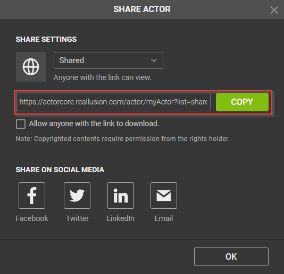
Task: Click the SHARE ACTOR title bar
Action: [142, 10]
